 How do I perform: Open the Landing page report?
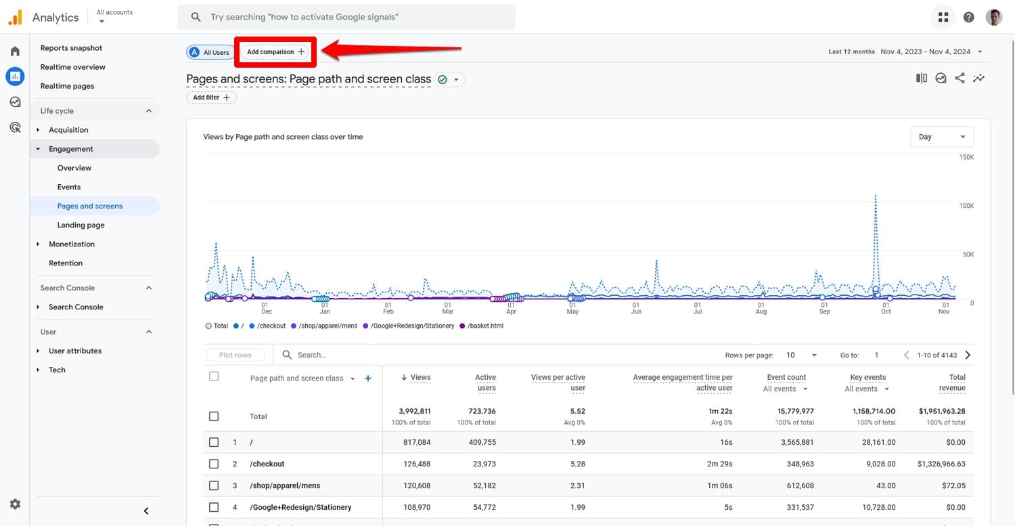pyautogui.click(x=81, y=225)
